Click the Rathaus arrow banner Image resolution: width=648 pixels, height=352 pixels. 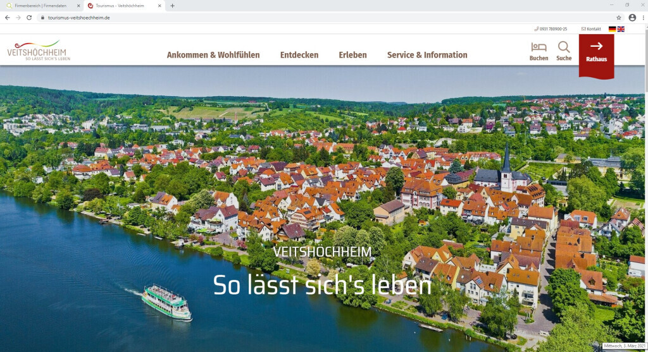[x=596, y=52]
